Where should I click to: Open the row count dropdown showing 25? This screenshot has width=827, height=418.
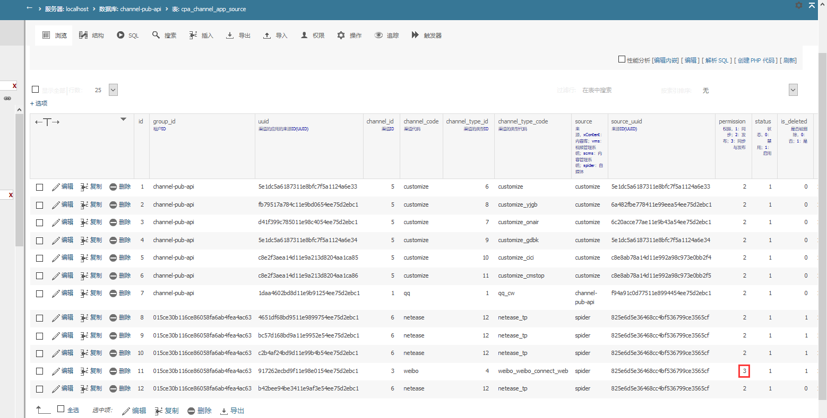point(113,90)
